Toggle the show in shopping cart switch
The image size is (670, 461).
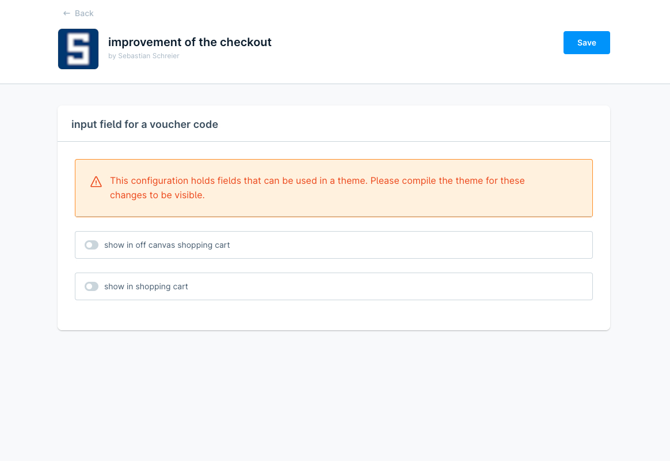(x=92, y=286)
